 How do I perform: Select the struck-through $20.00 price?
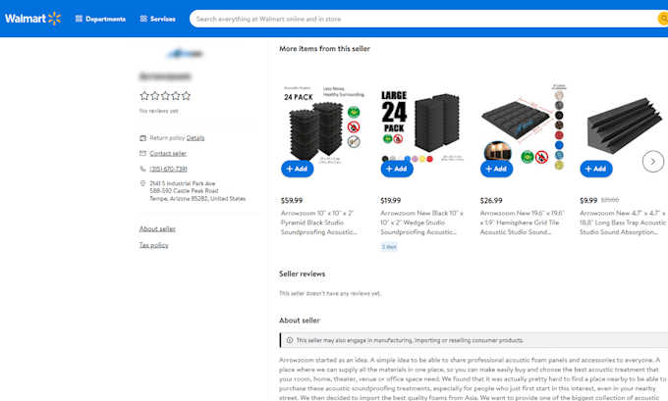tap(610, 200)
